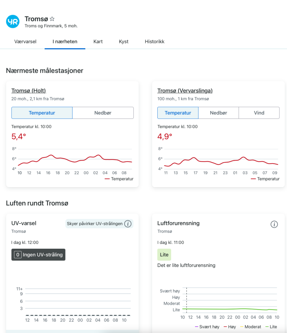
Task: Click Holt chart Temperatur legend entry
Action: coord(119,179)
